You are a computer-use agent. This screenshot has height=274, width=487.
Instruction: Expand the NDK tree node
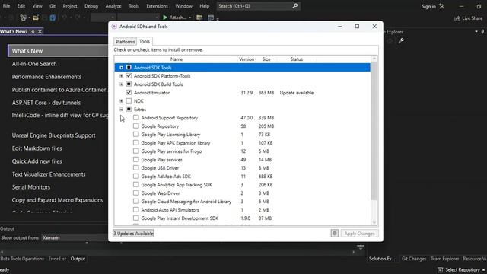point(122,101)
